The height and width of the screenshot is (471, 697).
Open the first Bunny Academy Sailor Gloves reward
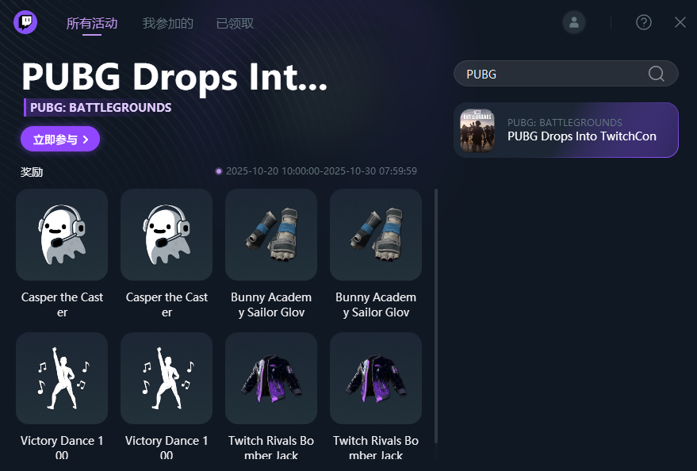pyautogui.click(x=271, y=235)
